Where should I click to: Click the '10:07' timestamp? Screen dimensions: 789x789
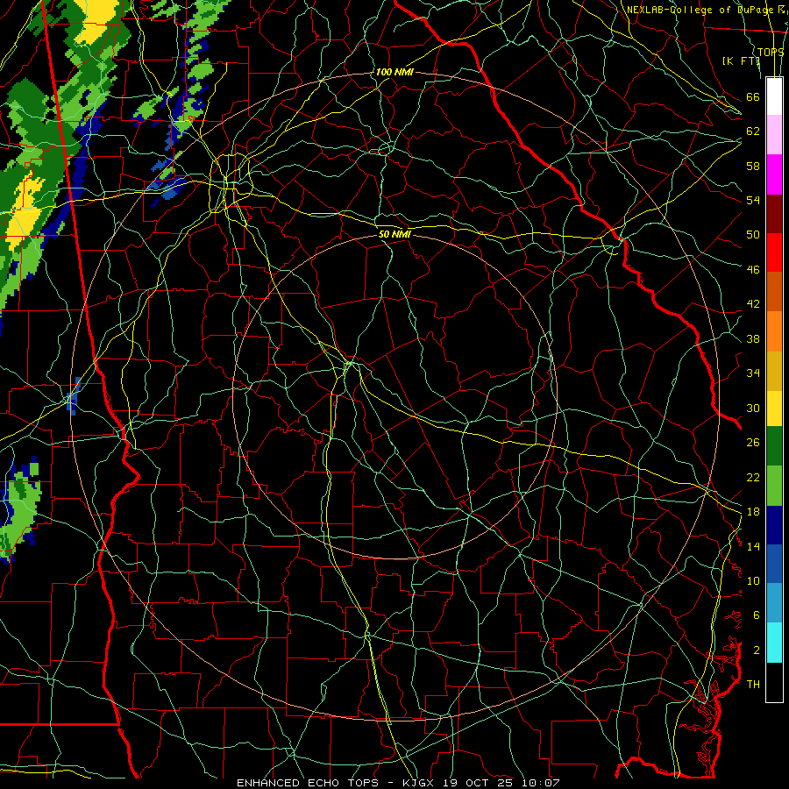tap(540, 783)
